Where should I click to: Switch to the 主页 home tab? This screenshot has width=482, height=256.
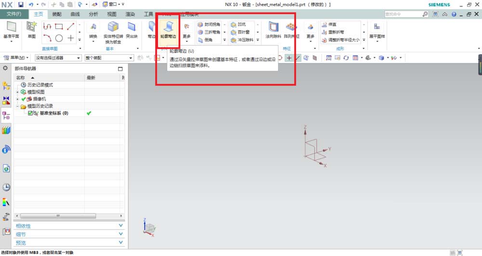point(39,14)
